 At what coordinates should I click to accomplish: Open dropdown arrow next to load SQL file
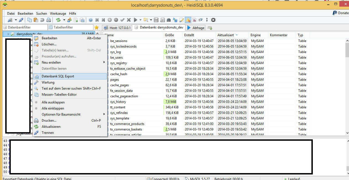point(151,20)
